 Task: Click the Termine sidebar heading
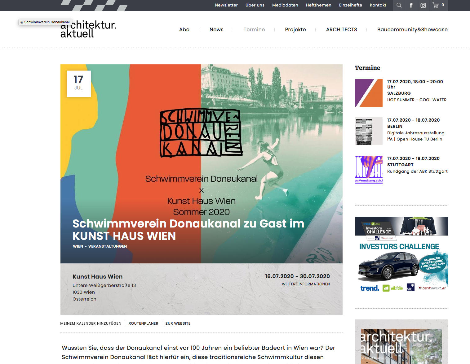[367, 68]
